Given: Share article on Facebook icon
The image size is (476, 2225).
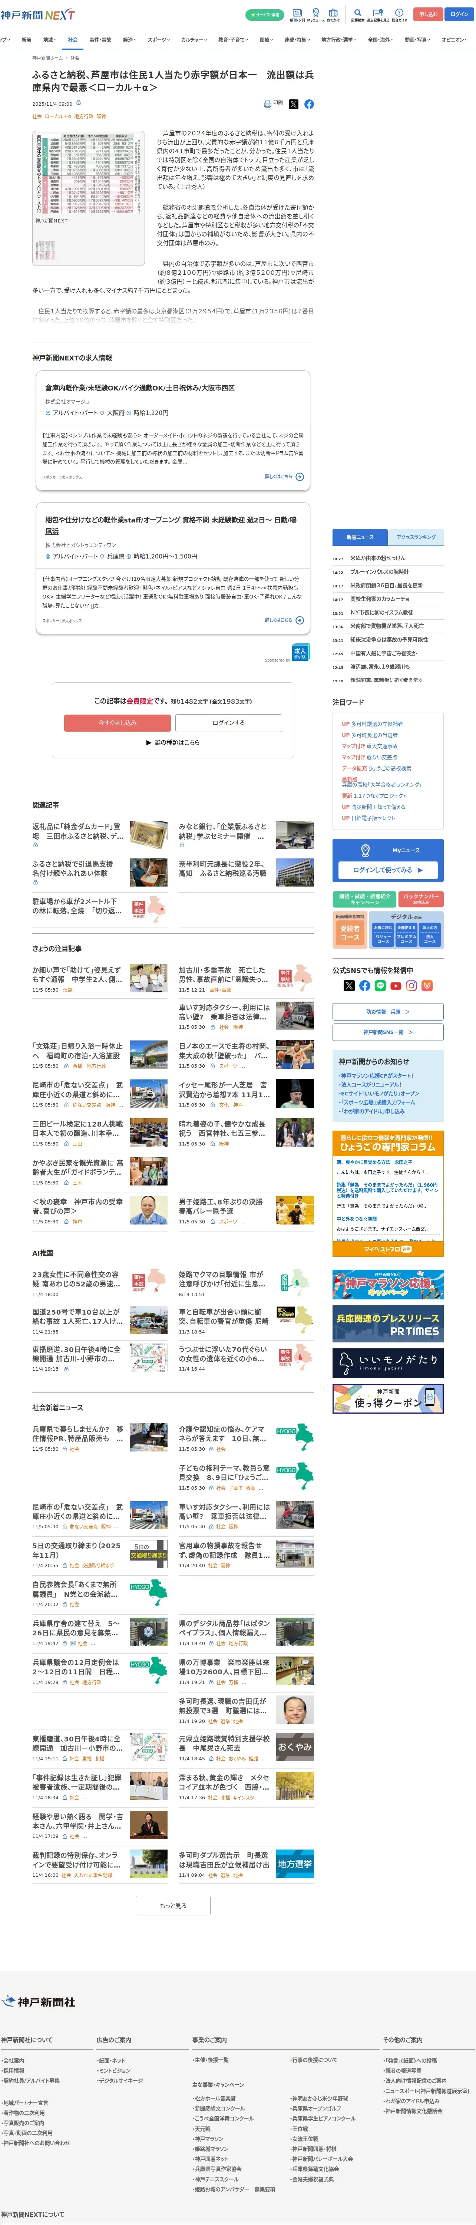Looking at the screenshot, I should coord(309,104).
